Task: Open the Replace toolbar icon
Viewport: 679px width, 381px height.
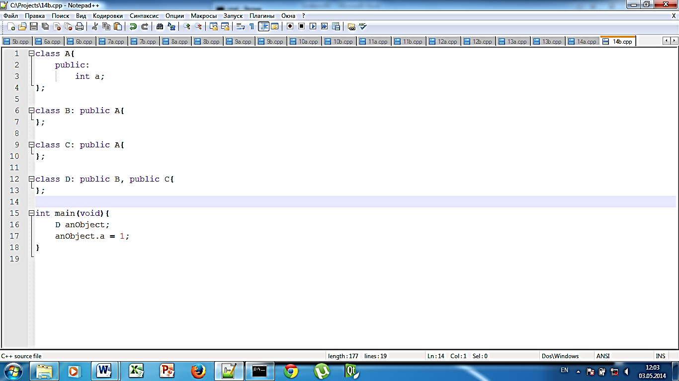Action: click(x=171, y=26)
